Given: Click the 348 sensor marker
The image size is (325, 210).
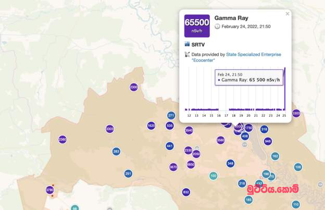Looking at the screenshot, I should tap(230, 163).
